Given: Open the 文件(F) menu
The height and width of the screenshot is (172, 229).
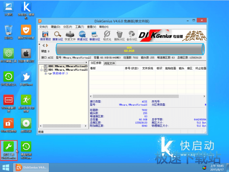Looking at the screenshot, I should [44, 27].
